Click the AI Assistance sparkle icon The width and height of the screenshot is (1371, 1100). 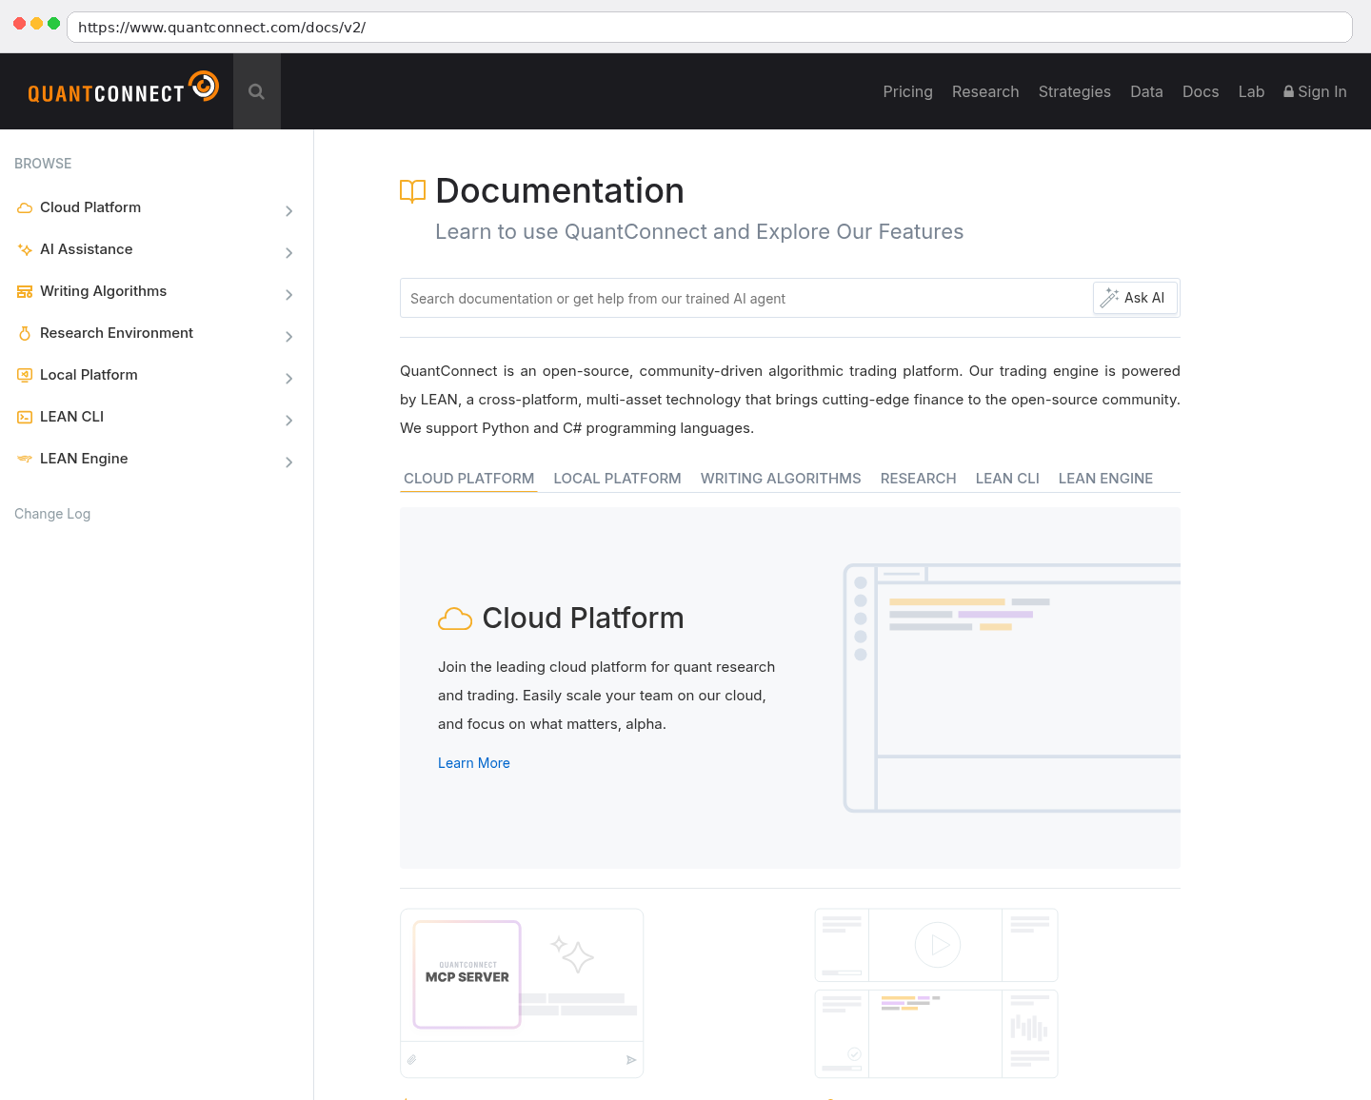[25, 249]
